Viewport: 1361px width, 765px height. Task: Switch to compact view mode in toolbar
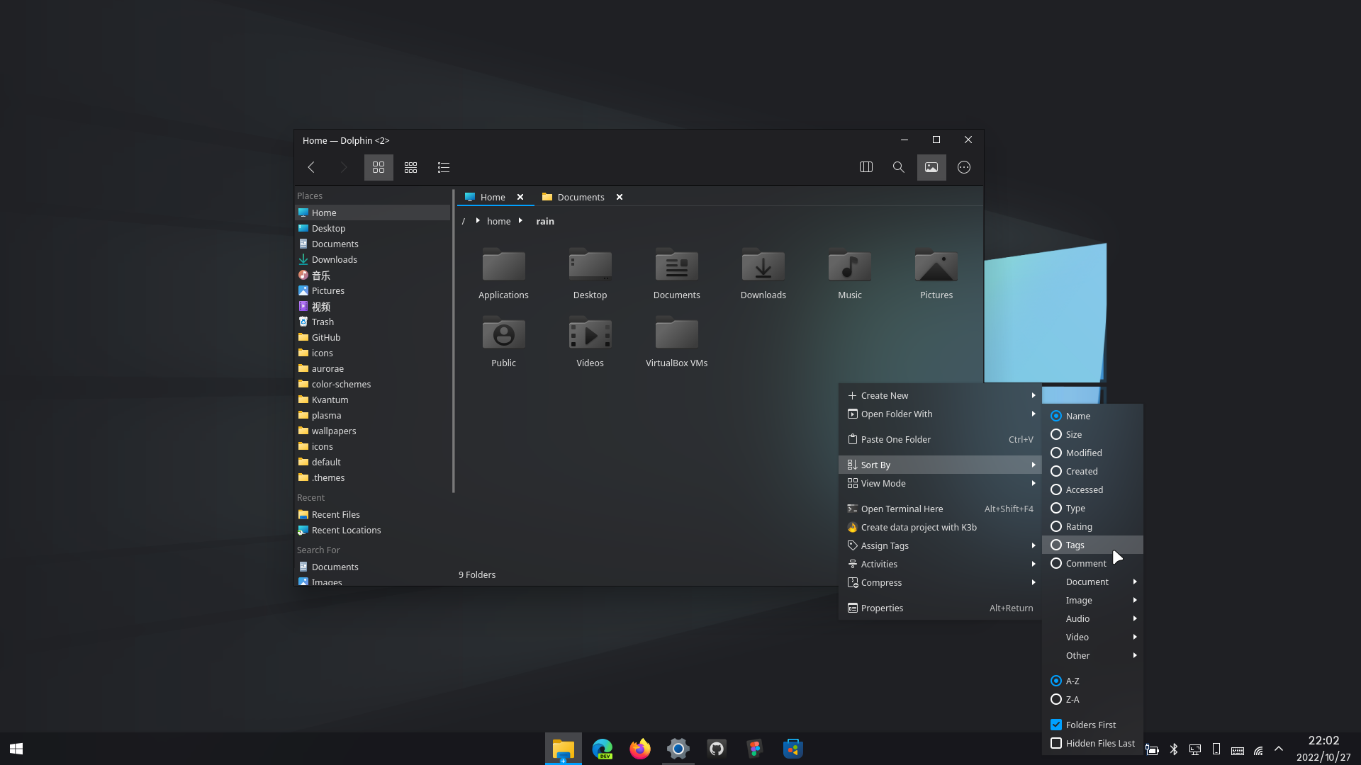[410, 167]
